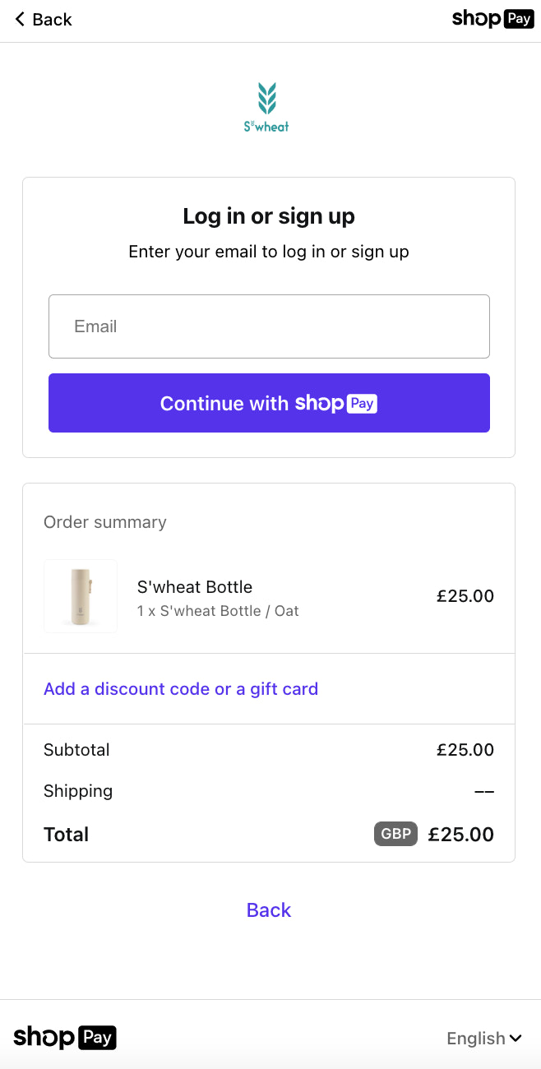Select the Back navigation at top of page
Screen dimensions: 541x1069
[41, 18]
